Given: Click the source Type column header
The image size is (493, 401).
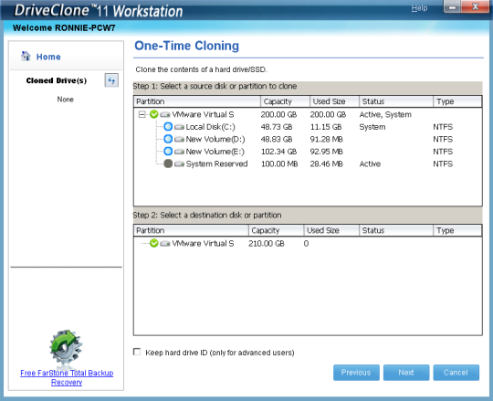Looking at the screenshot, I should [x=457, y=101].
